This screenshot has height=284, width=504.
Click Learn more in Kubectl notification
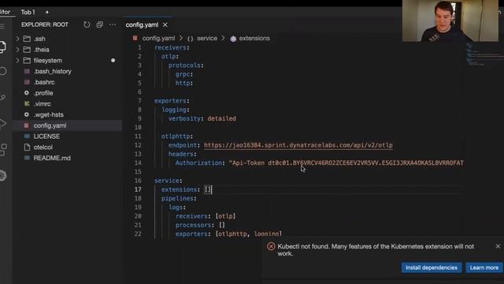(x=484, y=267)
